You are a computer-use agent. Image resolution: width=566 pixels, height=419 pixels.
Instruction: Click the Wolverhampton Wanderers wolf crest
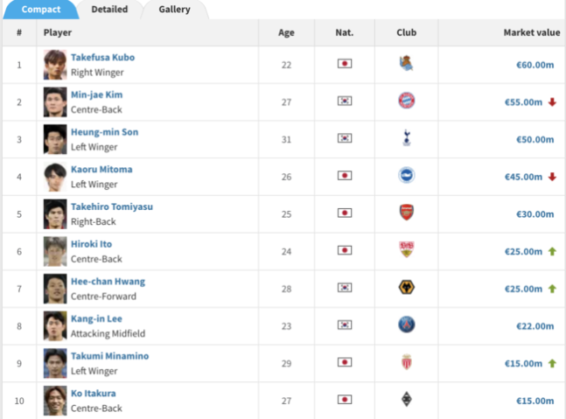407,287
